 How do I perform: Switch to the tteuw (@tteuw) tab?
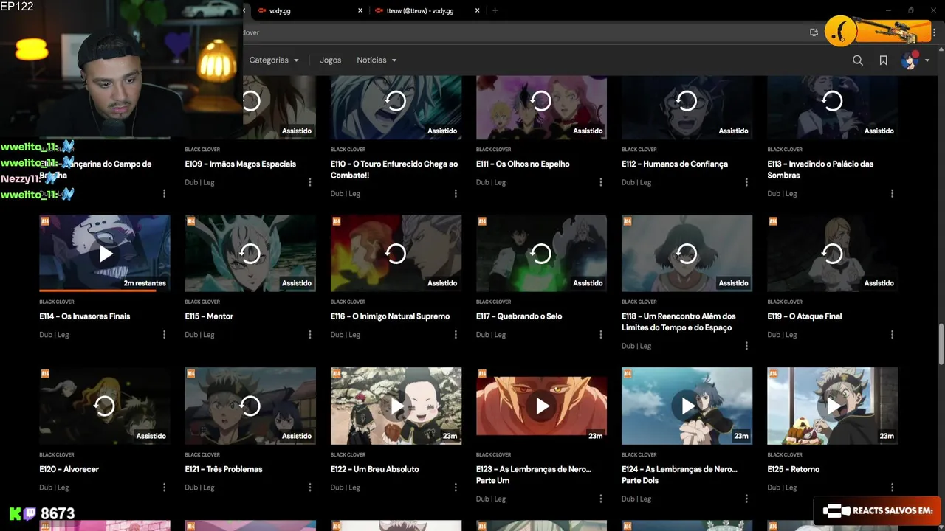(420, 10)
